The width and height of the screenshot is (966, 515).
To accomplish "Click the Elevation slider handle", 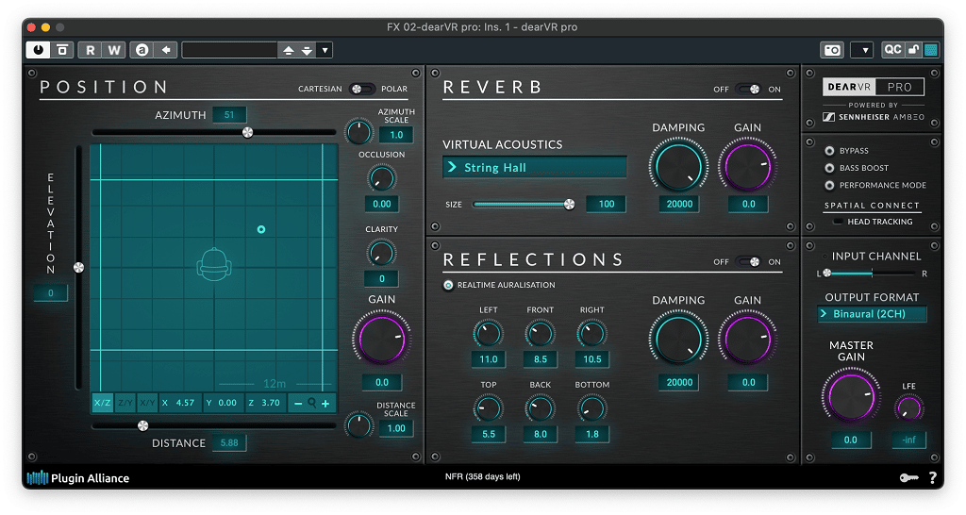I will (x=79, y=267).
